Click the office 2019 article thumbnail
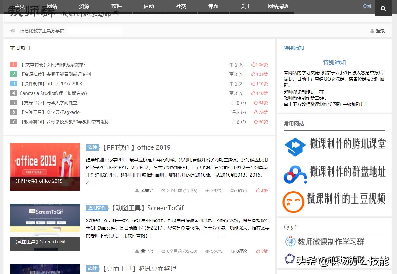Viewport: 397px width, 274px height. coord(45,166)
